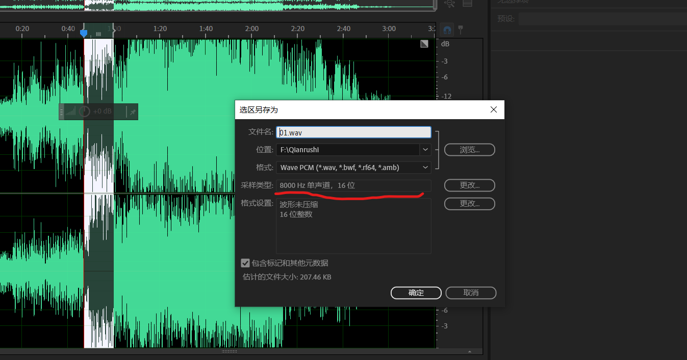Click the 8000 Hz sample type field
Screen dimensions: 687x360
(353, 185)
